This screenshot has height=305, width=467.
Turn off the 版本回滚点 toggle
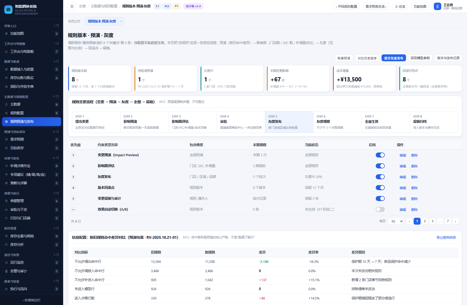point(380,188)
